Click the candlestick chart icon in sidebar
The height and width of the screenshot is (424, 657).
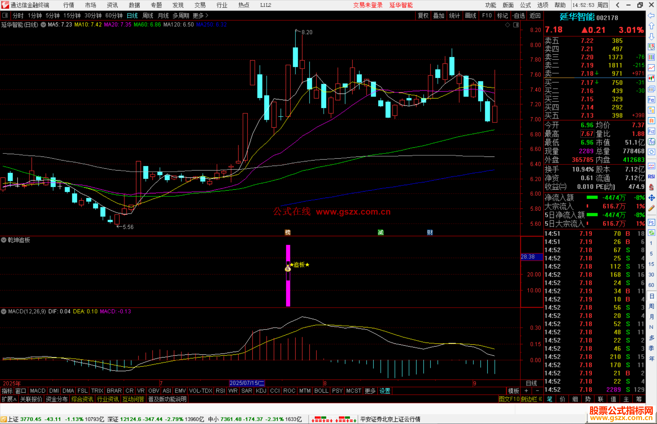(x=651, y=78)
